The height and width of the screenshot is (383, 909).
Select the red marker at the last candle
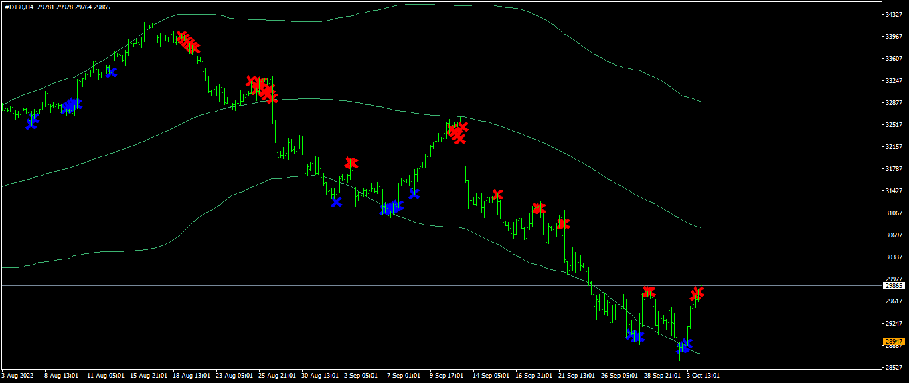click(x=697, y=293)
